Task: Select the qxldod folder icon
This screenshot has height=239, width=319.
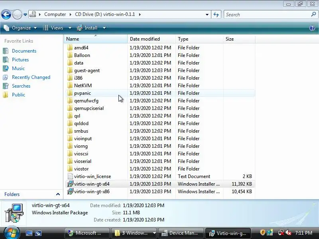Action: pyautogui.click(x=70, y=123)
